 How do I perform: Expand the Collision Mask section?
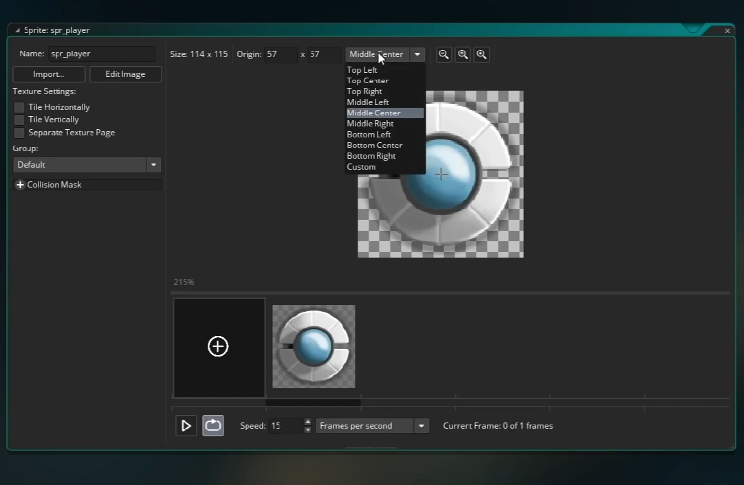pos(20,185)
